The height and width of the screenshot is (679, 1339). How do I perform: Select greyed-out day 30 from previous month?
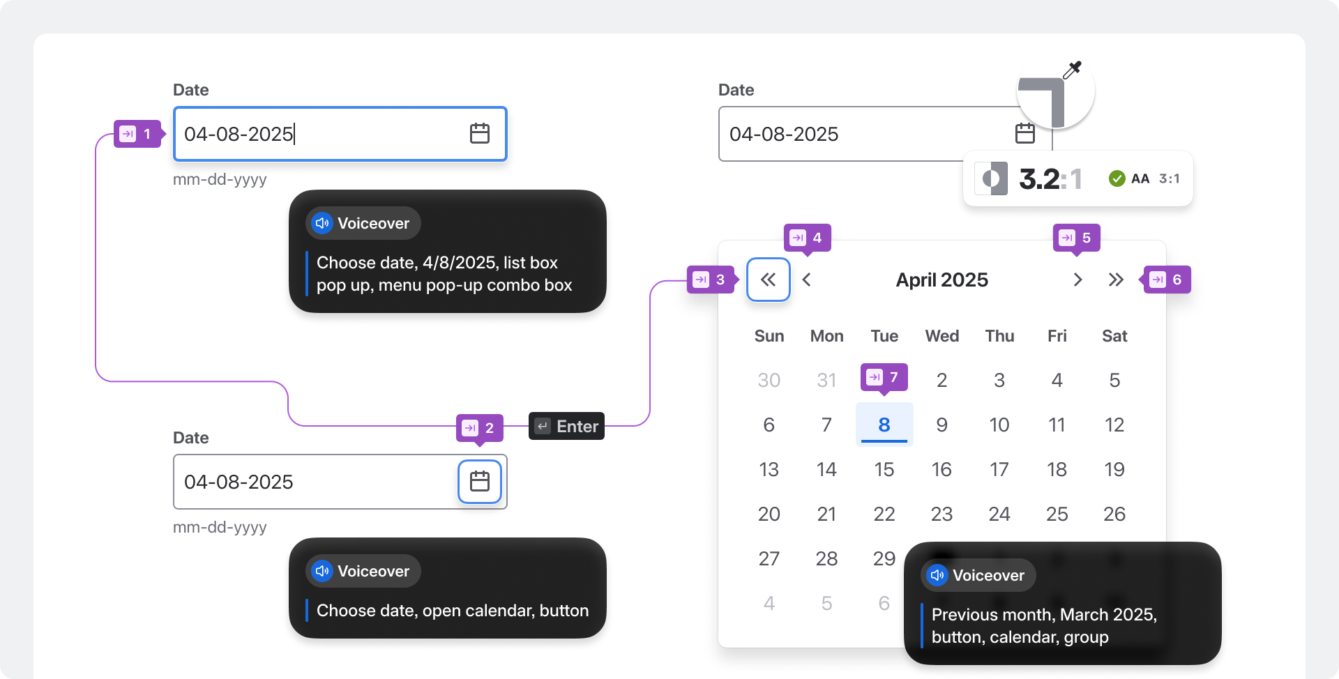click(769, 380)
